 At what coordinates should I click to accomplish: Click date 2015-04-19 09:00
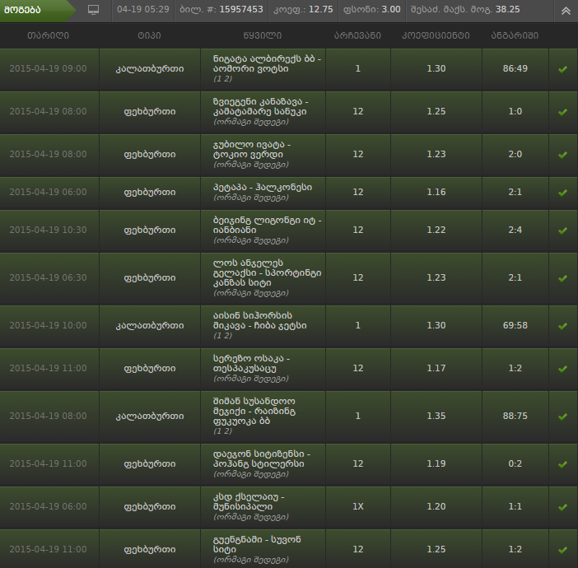pos(49,68)
